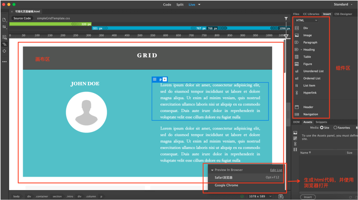Switch to the Snippets tab
This screenshot has width=358, height=200.
click(321, 122)
